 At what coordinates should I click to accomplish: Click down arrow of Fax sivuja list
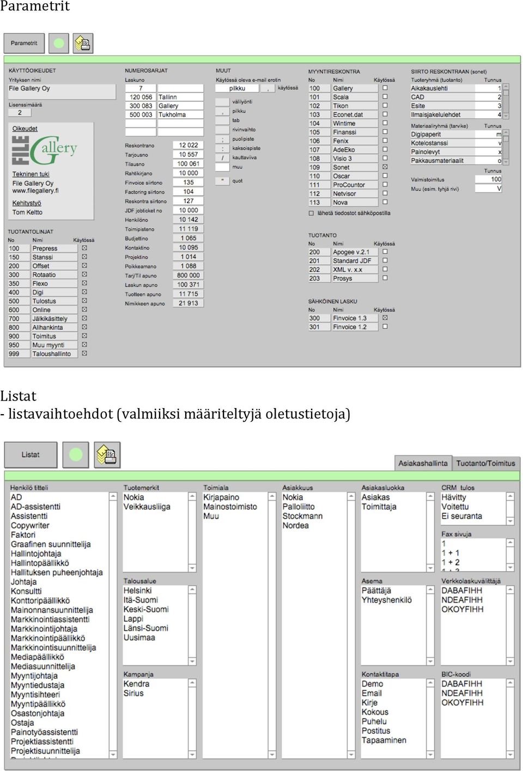coord(510,567)
